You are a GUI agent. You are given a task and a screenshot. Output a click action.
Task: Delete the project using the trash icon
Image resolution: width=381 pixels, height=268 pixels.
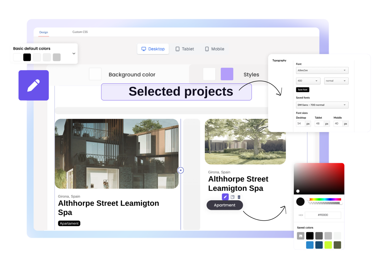(x=239, y=197)
